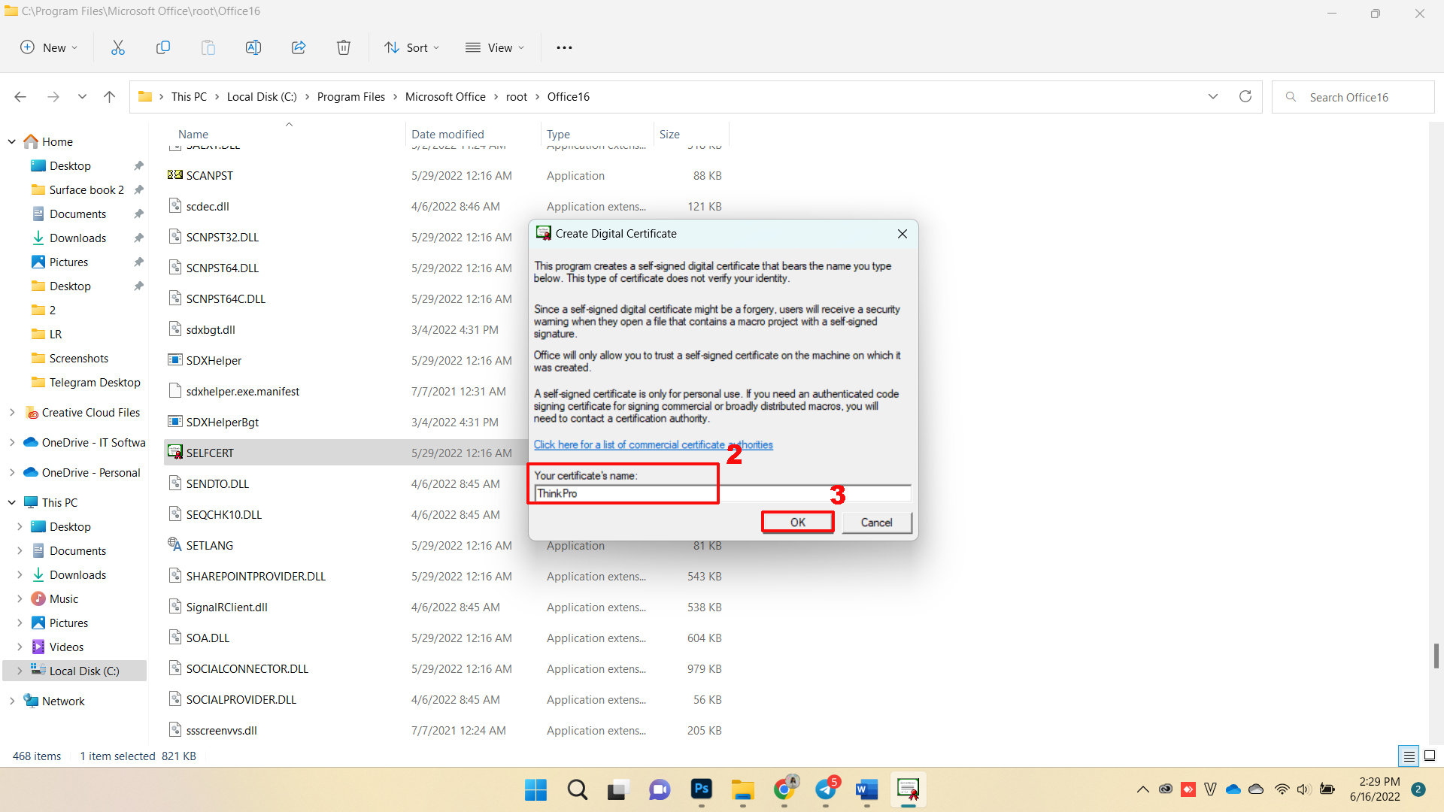Open File Explorer taskbar icon
1444x812 pixels.
[x=743, y=789]
